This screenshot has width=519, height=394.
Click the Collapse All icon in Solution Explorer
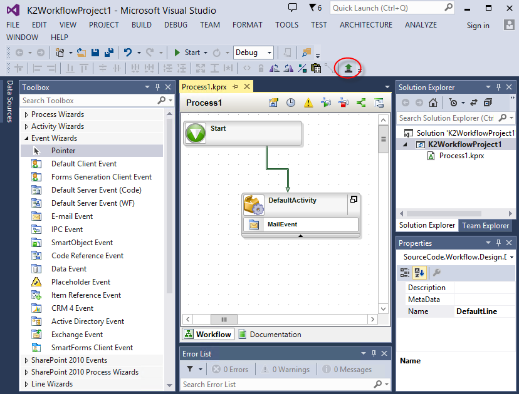tap(488, 103)
